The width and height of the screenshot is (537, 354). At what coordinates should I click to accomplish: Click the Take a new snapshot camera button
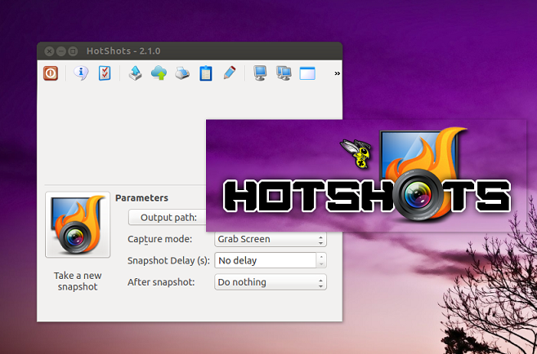78,224
